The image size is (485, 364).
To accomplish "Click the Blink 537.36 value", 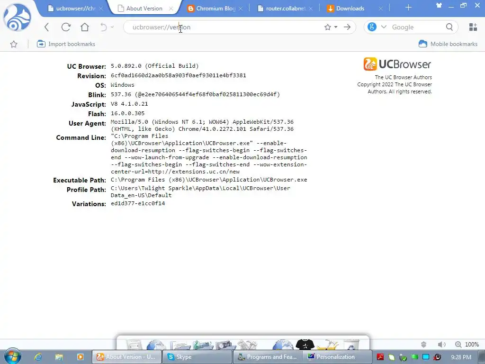I will 195,94.
